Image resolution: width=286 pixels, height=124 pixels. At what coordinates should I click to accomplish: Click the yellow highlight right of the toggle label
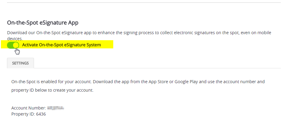[107, 44]
